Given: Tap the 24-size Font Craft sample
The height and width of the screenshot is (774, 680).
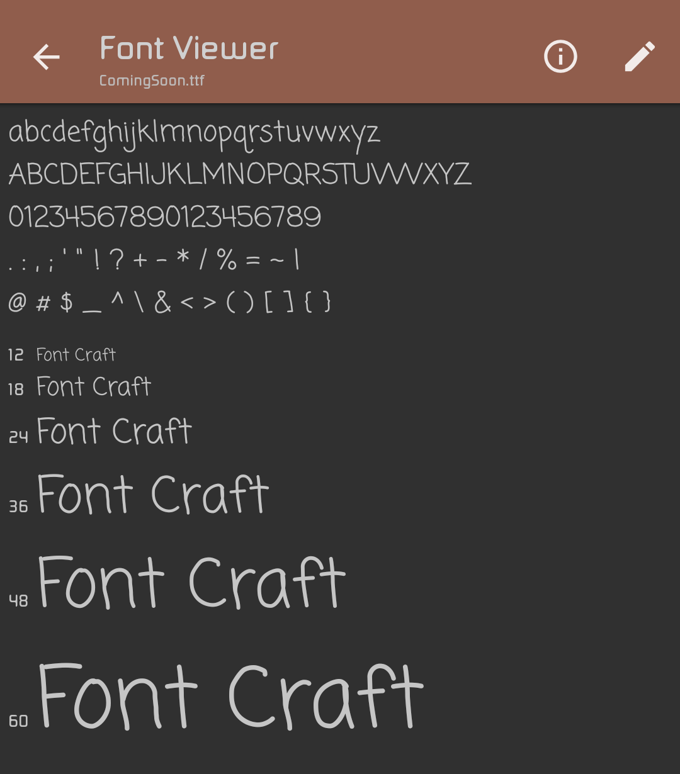Looking at the screenshot, I should click(114, 432).
